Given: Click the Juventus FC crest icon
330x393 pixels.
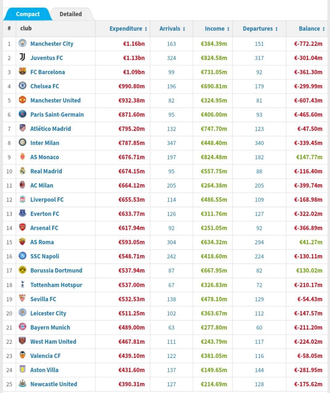Looking at the screenshot, I should pyautogui.click(x=22, y=57).
